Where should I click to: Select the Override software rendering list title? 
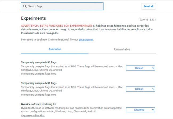pyautogui.click(x=39, y=104)
